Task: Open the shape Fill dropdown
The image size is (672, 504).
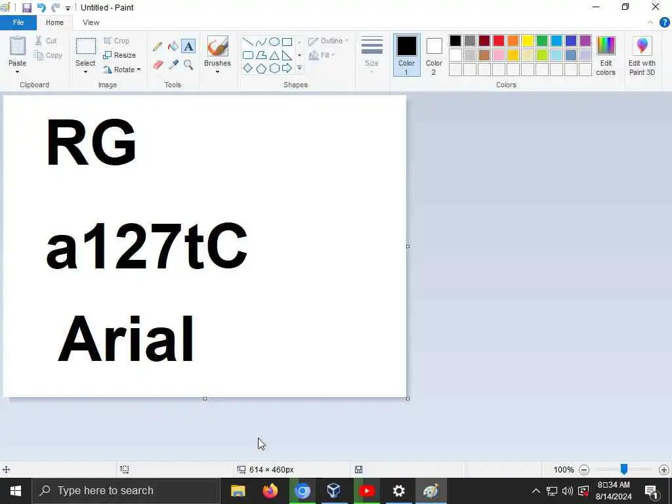Action: pyautogui.click(x=322, y=55)
